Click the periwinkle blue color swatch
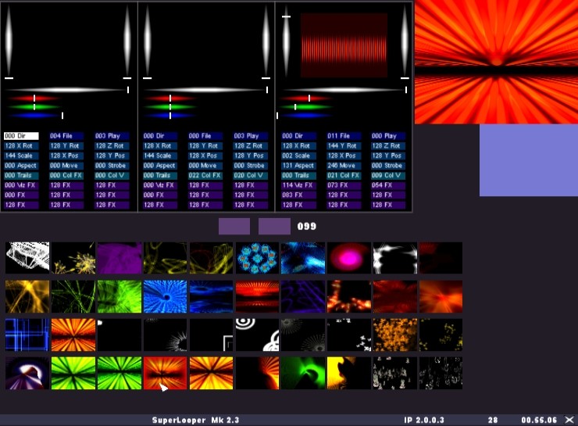The height and width of the screenshot is (426, 578). point(528,159)
